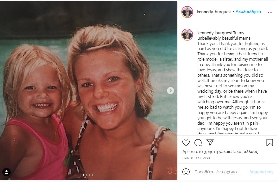Open the emoji picker smiley icon
This screenshot has width=277, height=182.
[186, 172]
